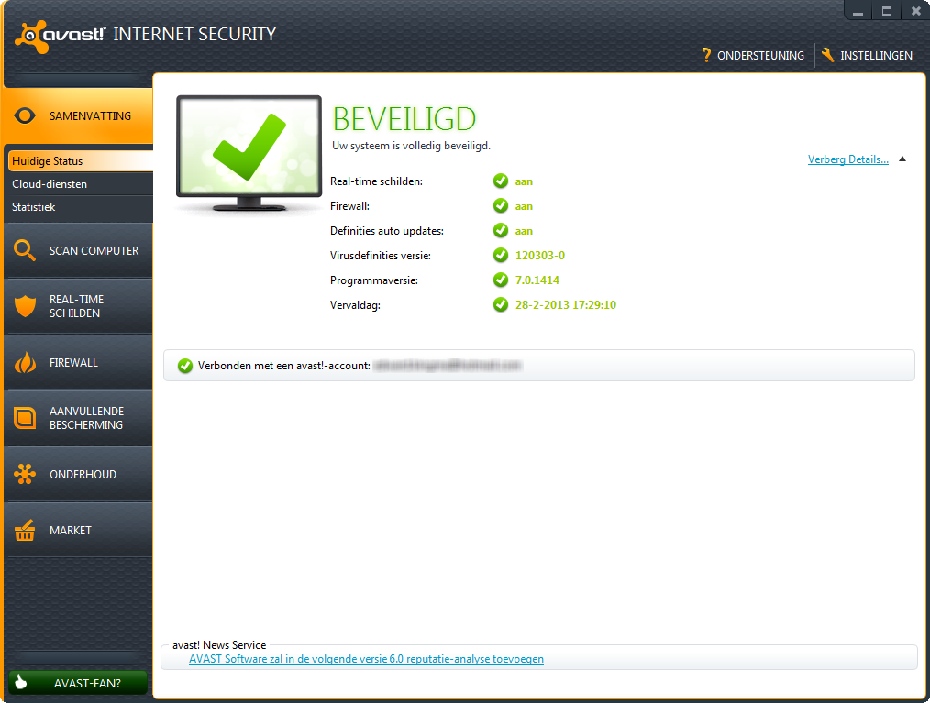This screenshot has height=703, width=930.
Task: Click program version 7.0.1414
Action: pyautogui.click(x=537, y=280)
